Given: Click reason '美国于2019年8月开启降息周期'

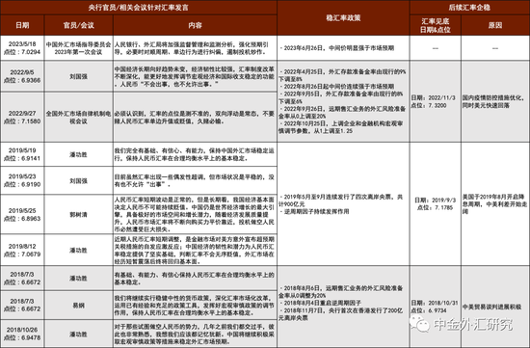Looking at the screenshot, I should coord(494,204).
